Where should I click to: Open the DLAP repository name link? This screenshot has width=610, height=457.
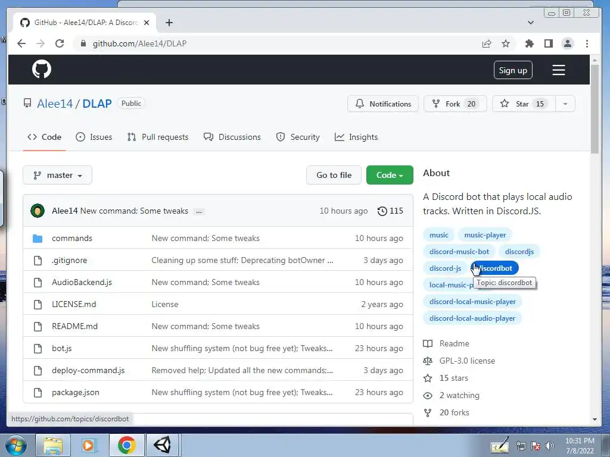[97, 104]
